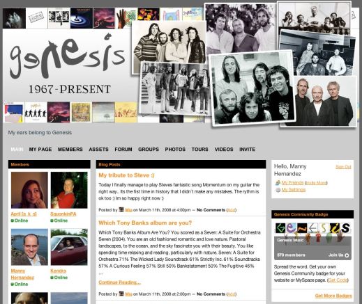Open the FORUM navigation tab
Image resolution: width=362 pixels, height=304 pixels.
[x=123, y=150]
